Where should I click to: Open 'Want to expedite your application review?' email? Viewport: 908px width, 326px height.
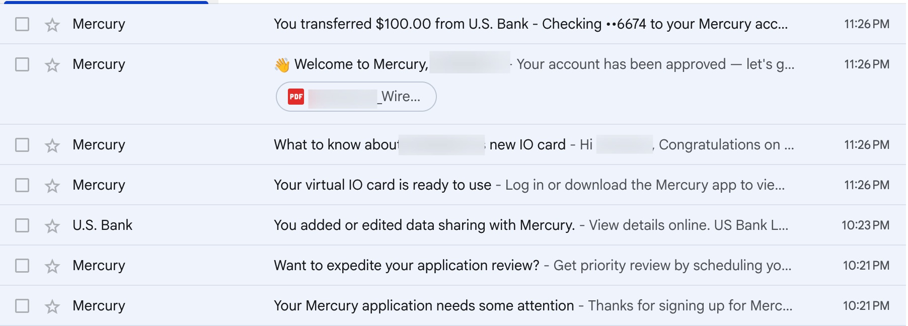pyautogui.click(x=406, y=266)
